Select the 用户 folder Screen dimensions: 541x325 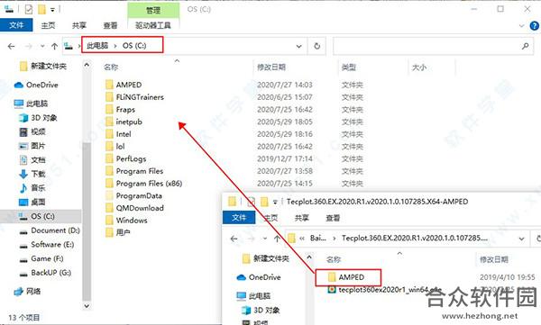point(123,232)
